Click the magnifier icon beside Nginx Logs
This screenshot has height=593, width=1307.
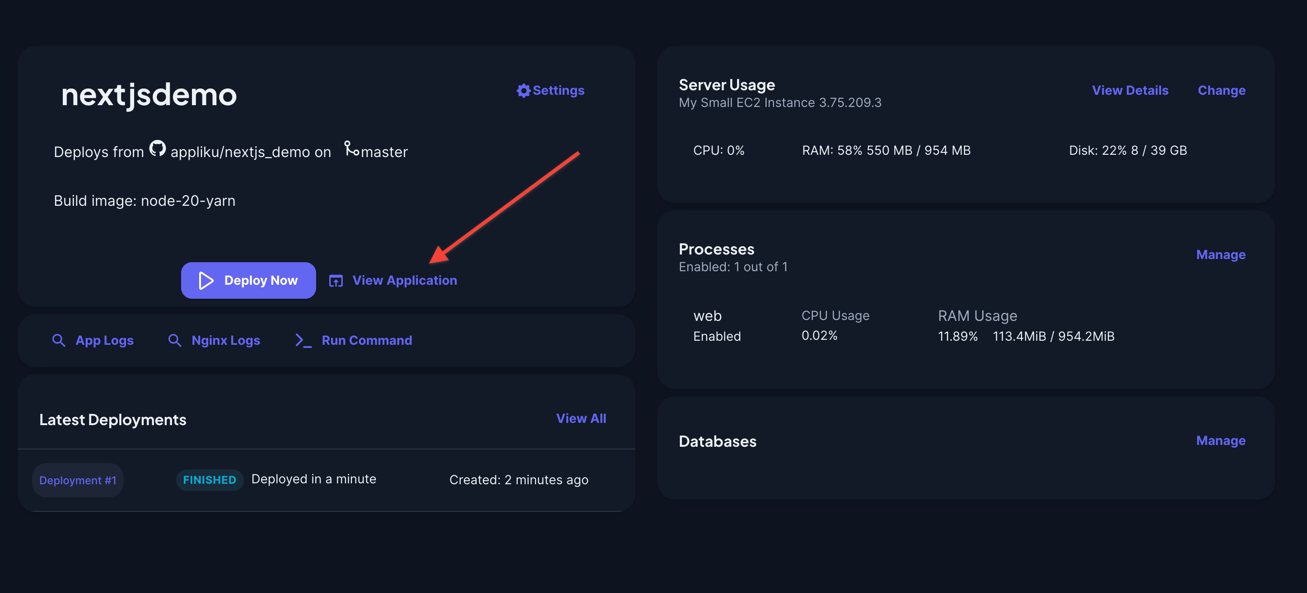[x=174, y=340]
